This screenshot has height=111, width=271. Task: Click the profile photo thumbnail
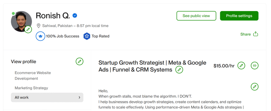21,21
